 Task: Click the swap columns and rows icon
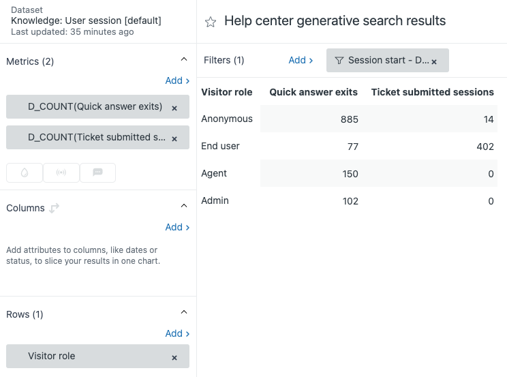55,208
